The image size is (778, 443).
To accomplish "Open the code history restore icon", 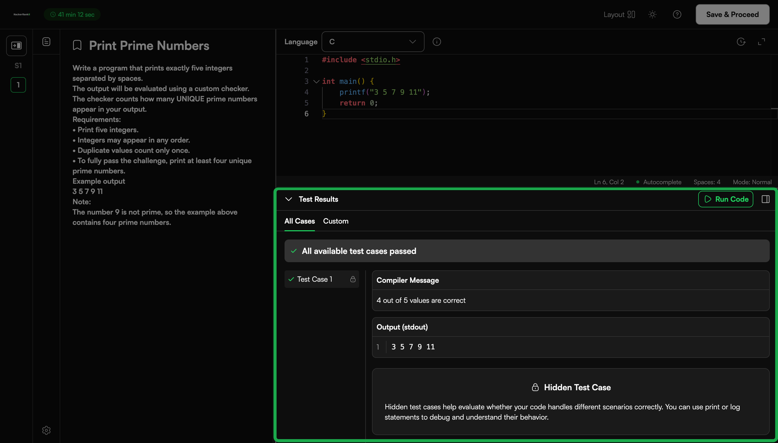I will pos(741,42).
